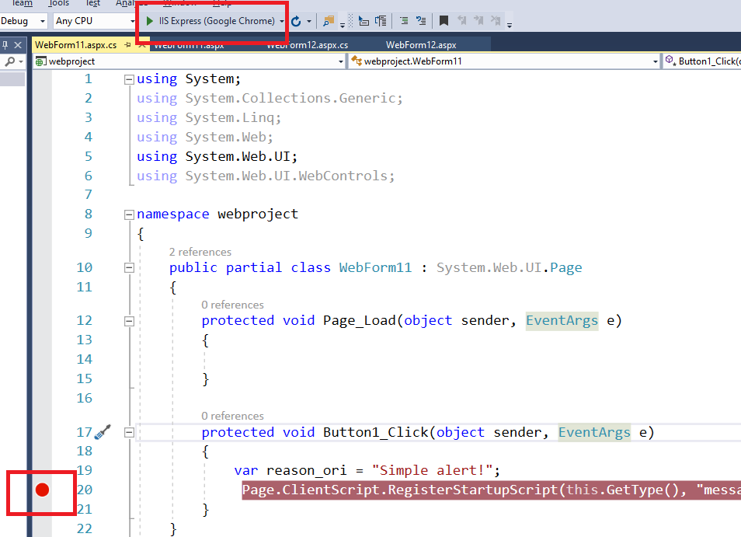Click 0 references above Button1_Click

232,416
